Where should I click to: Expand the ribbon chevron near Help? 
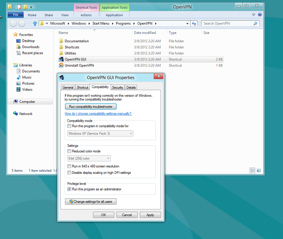tap(253, 15)
